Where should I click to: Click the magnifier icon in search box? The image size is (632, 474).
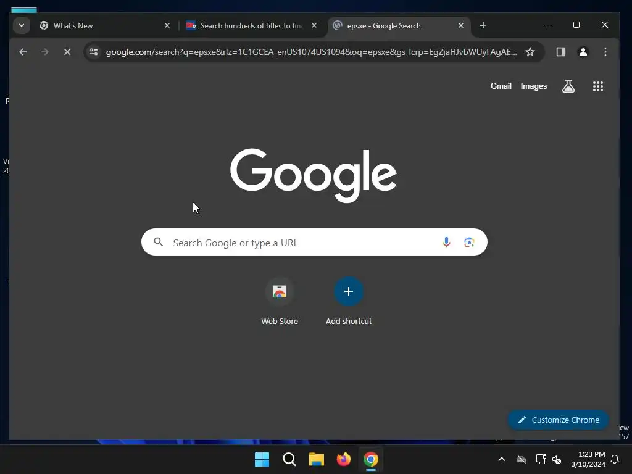159,242
